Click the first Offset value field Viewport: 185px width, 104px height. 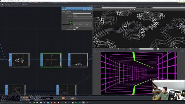[x=76, y=26]
